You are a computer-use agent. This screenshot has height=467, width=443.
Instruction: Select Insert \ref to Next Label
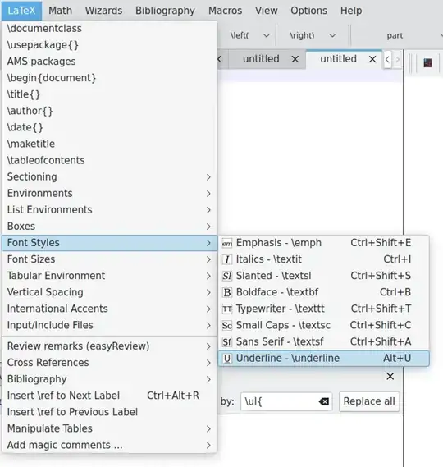click(110, 396)
